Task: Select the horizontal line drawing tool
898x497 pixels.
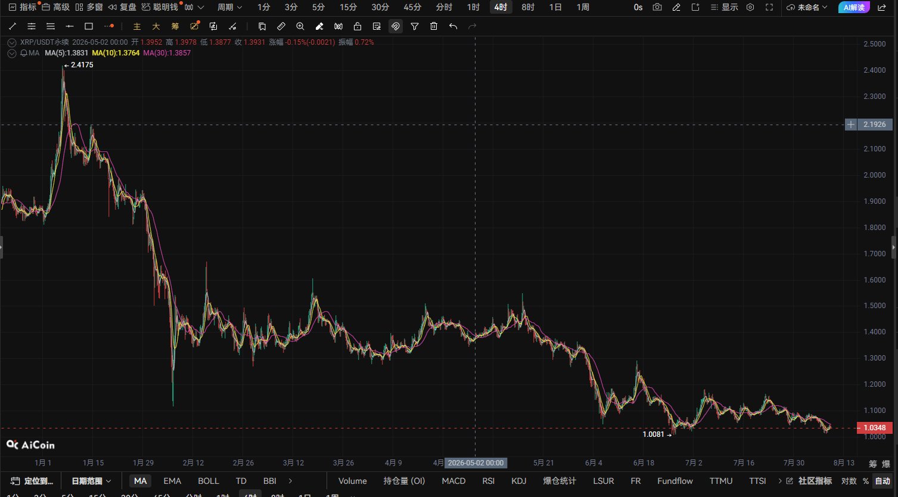Action: (x=70, y=26)
